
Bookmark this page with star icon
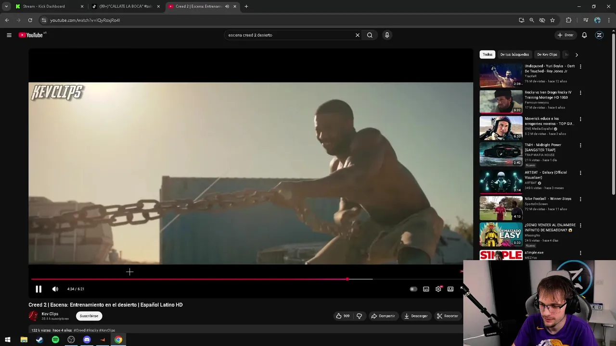552,20
